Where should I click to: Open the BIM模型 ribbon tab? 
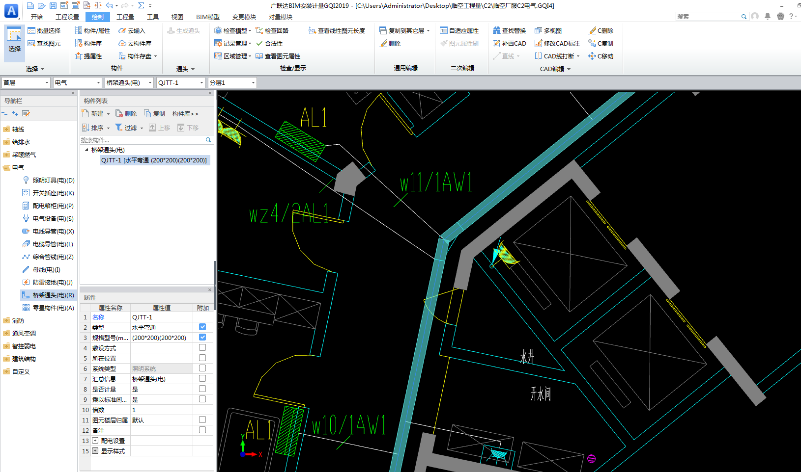click(208, 17)
